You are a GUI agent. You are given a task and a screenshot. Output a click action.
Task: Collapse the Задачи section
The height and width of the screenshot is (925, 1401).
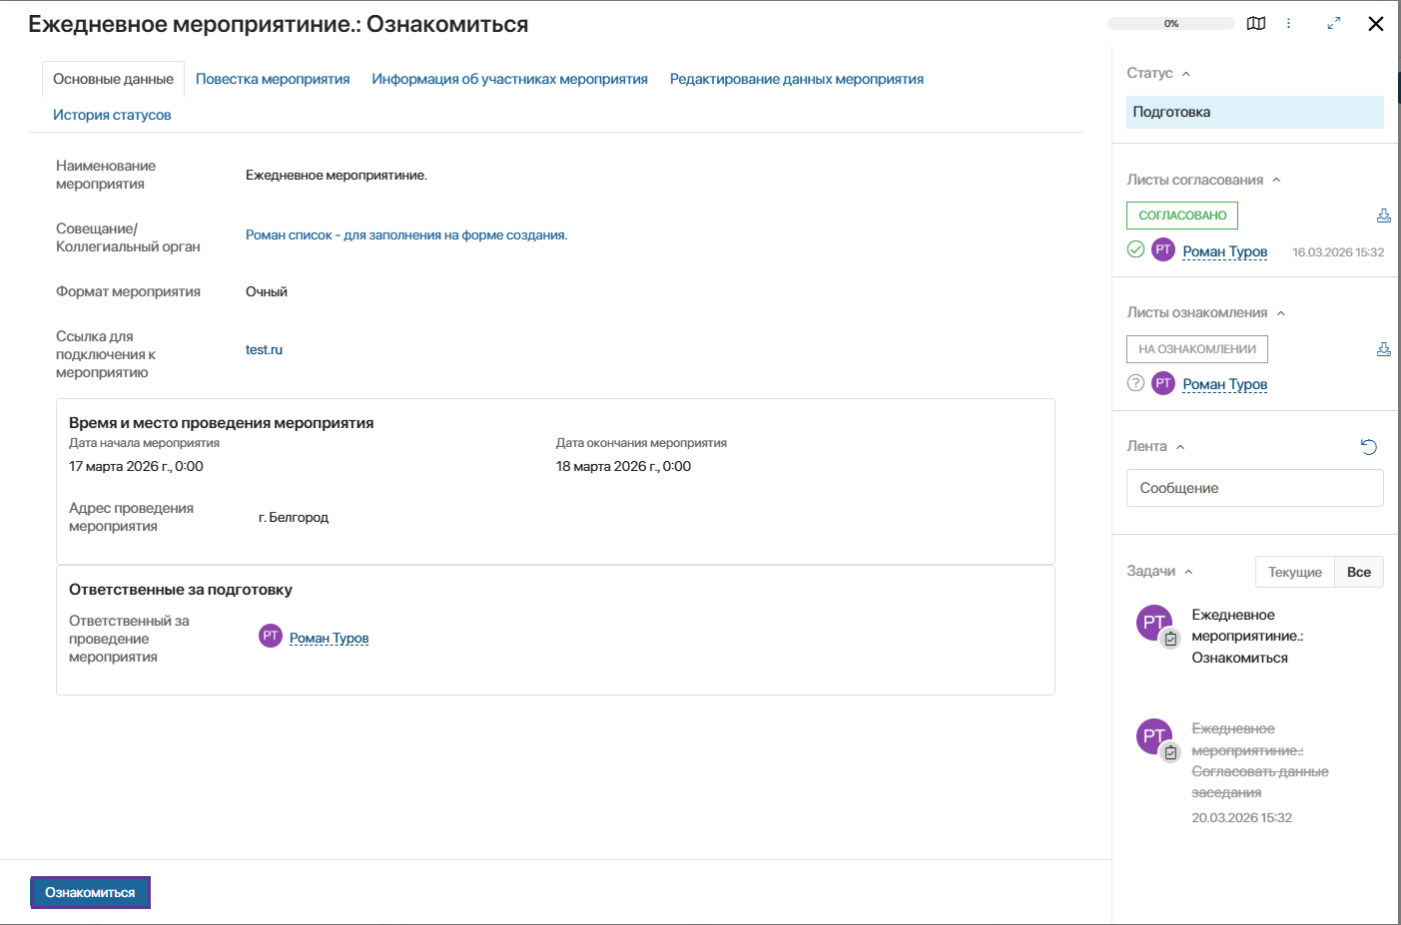pyautogui.click(x=1188, y=572)
